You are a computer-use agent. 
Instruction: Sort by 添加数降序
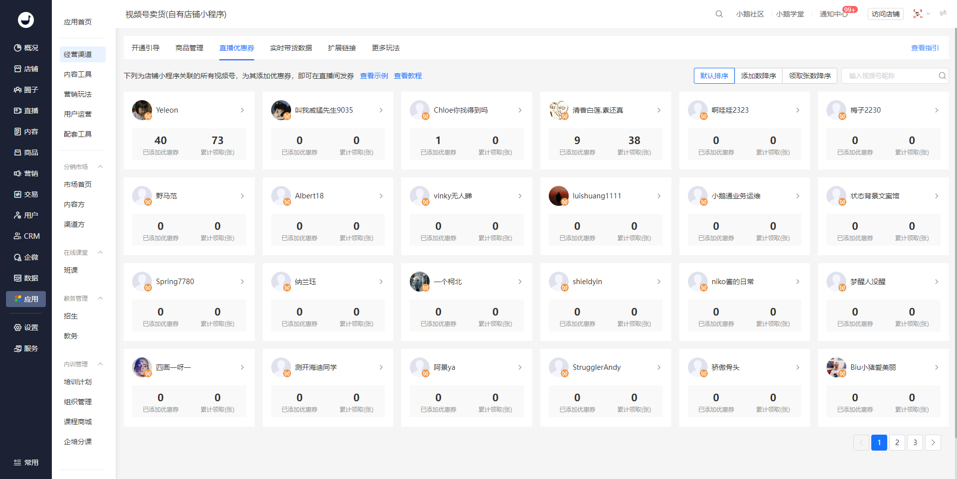point(758,76)
